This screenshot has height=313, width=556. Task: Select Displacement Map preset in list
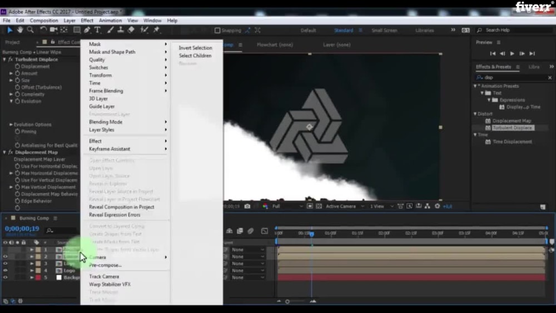(x=512, y=121)
